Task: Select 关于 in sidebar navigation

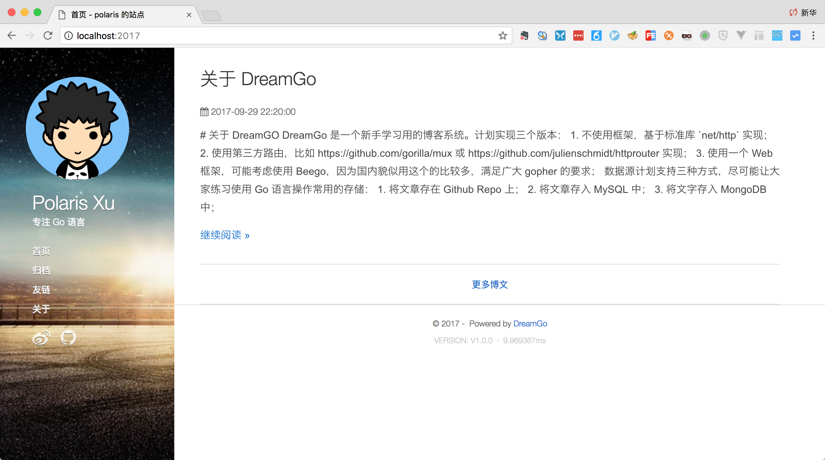Action: [x=41, y=309]
